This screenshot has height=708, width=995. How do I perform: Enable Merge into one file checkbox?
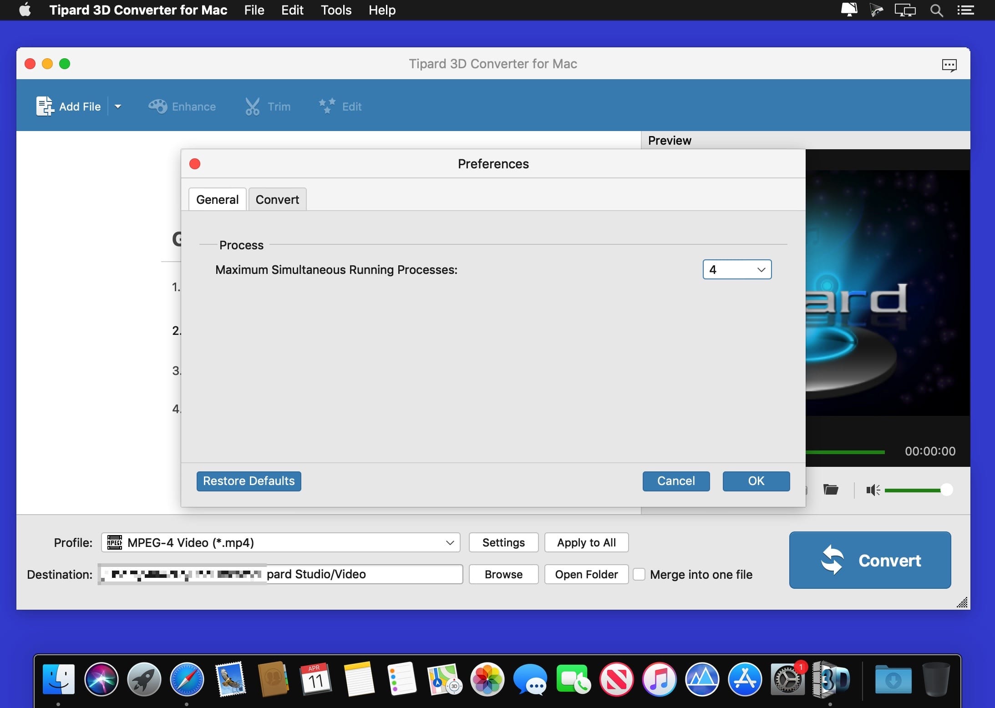pos(639,574)
